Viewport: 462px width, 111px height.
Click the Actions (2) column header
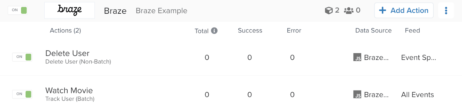click(x=65, y=31)
